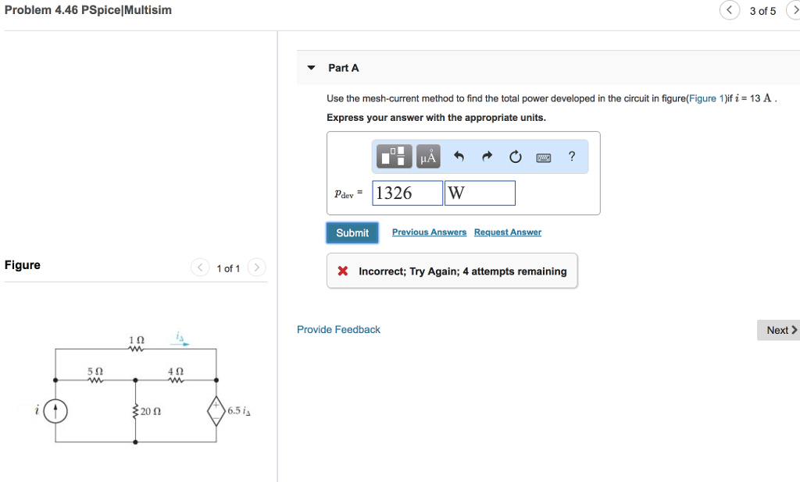The width and height of the screenshot is (800, 482).
Task: Go to previous problem with left arrow
Action: click(729, 10)
